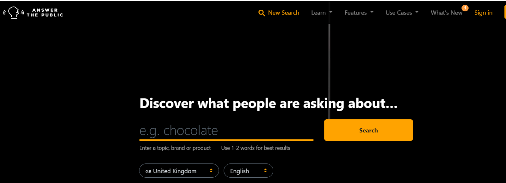
Task: Click the caret arrow next to Features
Action: click(x=372, y=12)
